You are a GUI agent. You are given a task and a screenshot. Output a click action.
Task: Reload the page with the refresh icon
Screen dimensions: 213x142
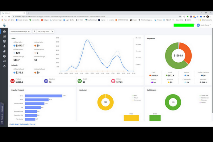click(9, 17)
